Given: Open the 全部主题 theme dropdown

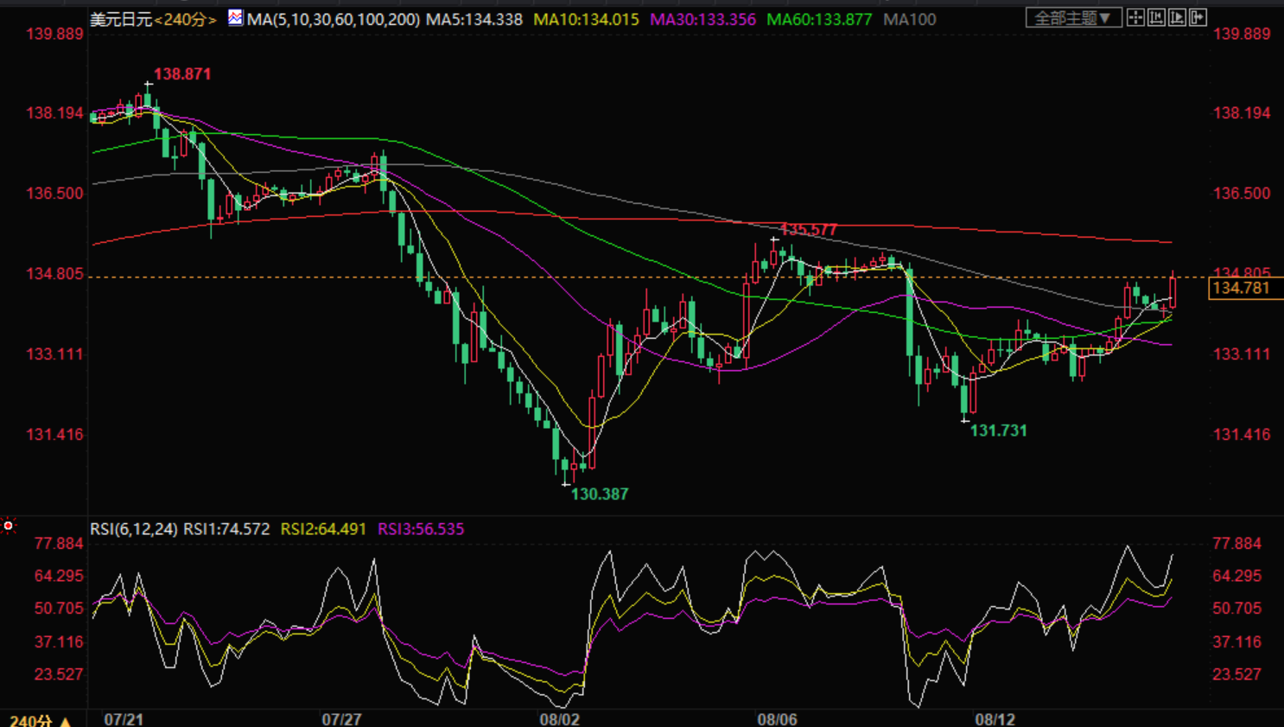Looking at the screenshot, I should [1073, 17].
